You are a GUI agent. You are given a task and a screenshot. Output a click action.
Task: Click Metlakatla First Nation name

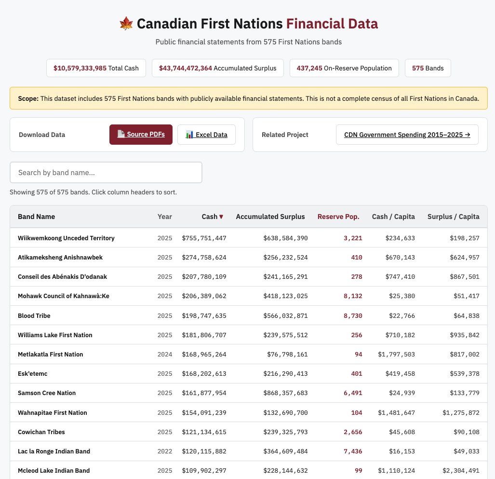51,355
